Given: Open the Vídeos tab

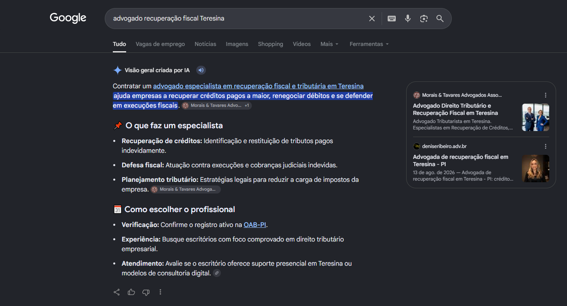Looking at the screenshot, I should pos(302,44).
